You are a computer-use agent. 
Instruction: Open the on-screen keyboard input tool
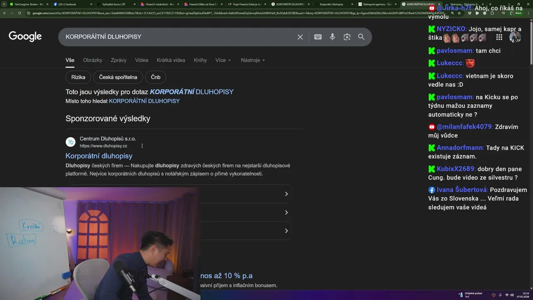318,37
